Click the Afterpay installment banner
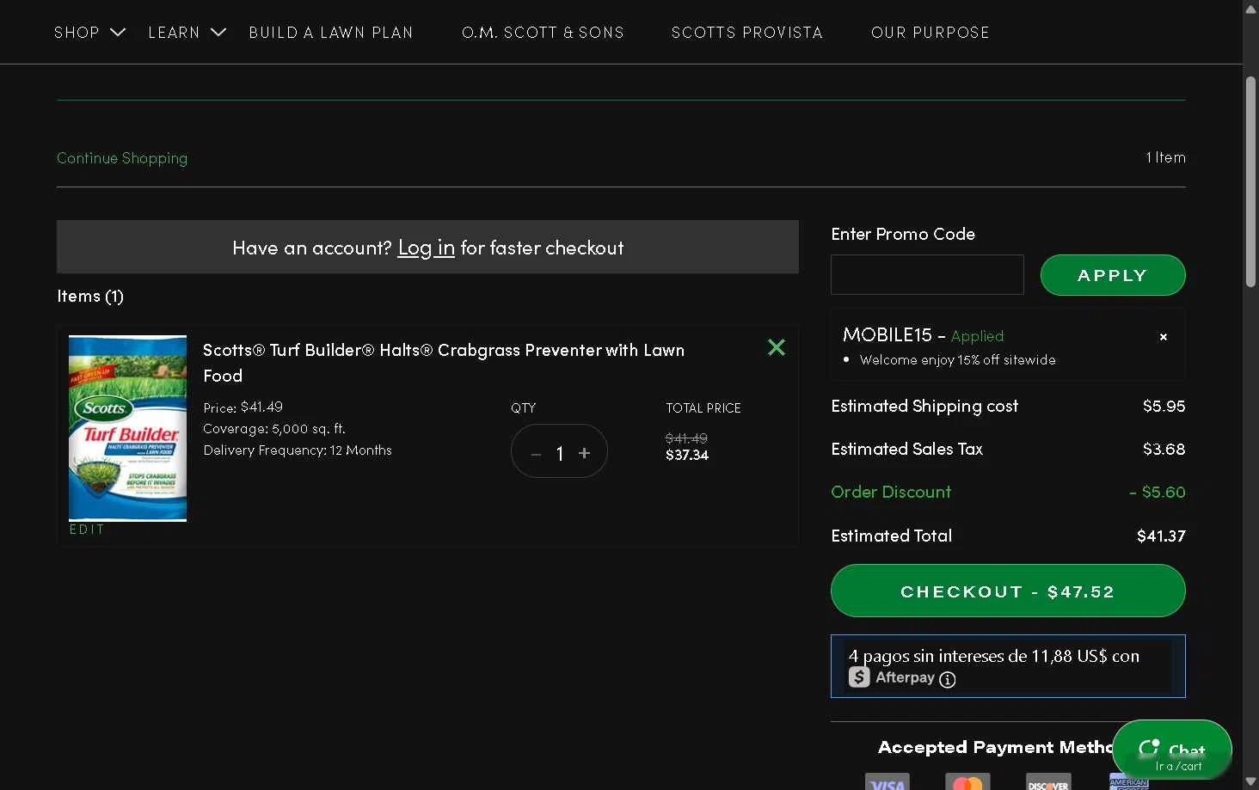The height and width of the screenshot is (790, 1259). 1008,666
